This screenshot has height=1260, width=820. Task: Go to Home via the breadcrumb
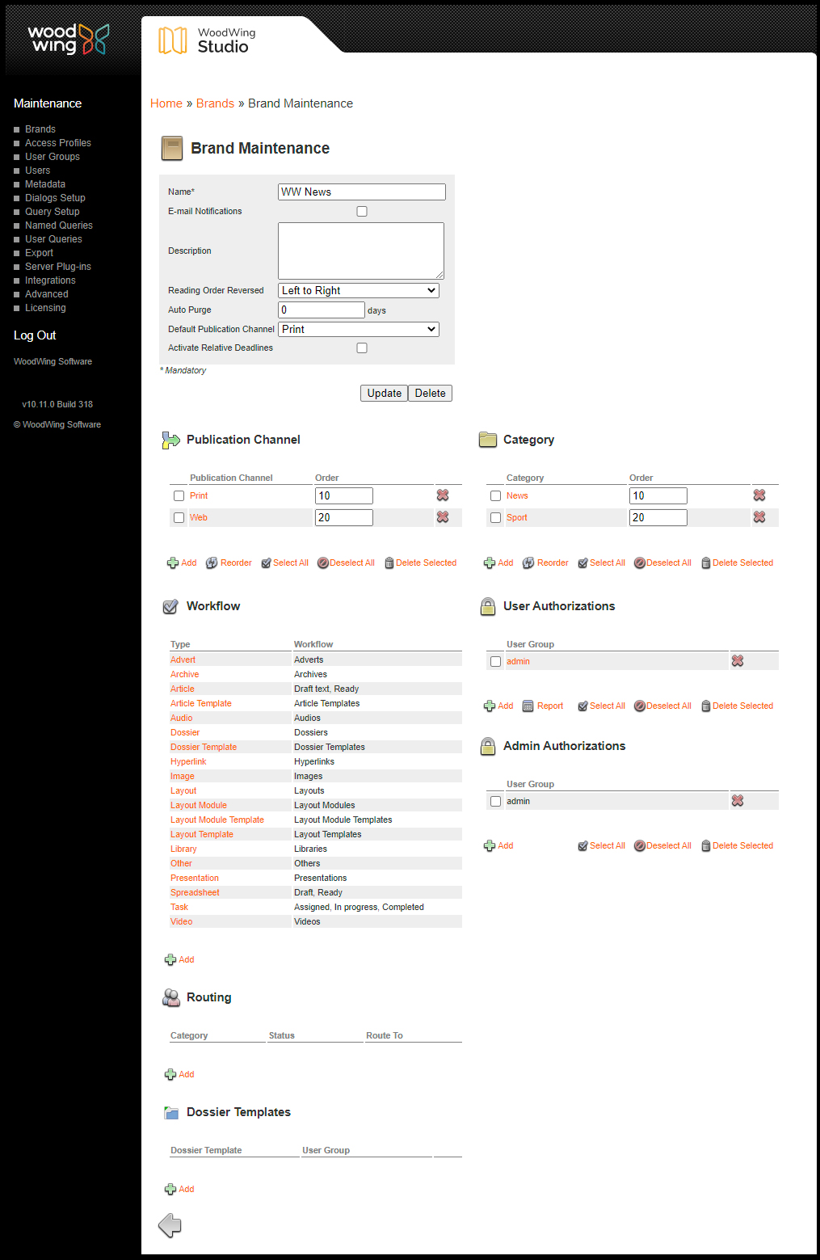click(166, 103)
